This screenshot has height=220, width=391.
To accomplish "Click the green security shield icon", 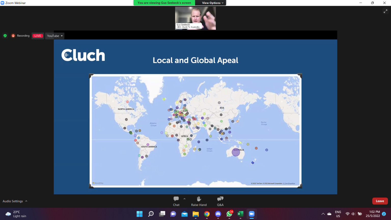I will click(5, 36).
